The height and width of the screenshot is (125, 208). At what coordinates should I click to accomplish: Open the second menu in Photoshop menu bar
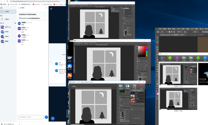click(x=165, y=29)
